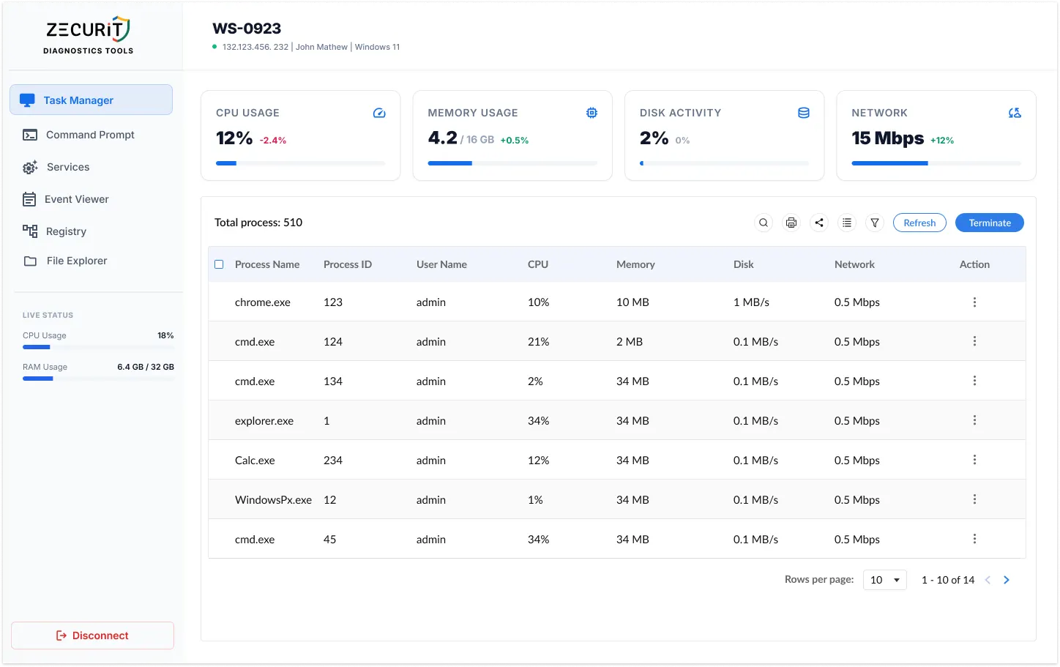The height and width of the screenshot is (667, 1060).
Task: Click the Network card icon
Action: (1015, 113)
